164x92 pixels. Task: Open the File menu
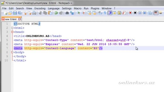(4, 8)
